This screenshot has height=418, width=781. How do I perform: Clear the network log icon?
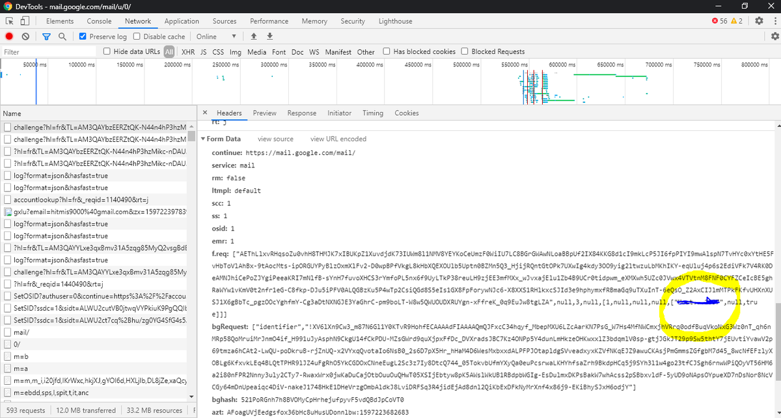25,36
